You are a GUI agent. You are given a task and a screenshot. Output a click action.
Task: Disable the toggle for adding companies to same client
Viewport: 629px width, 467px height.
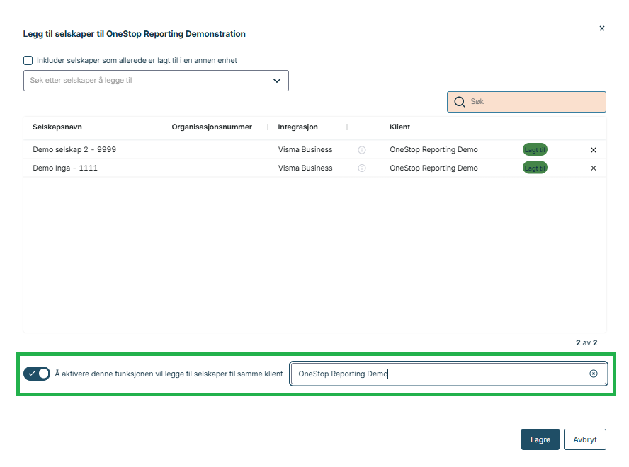37,373
